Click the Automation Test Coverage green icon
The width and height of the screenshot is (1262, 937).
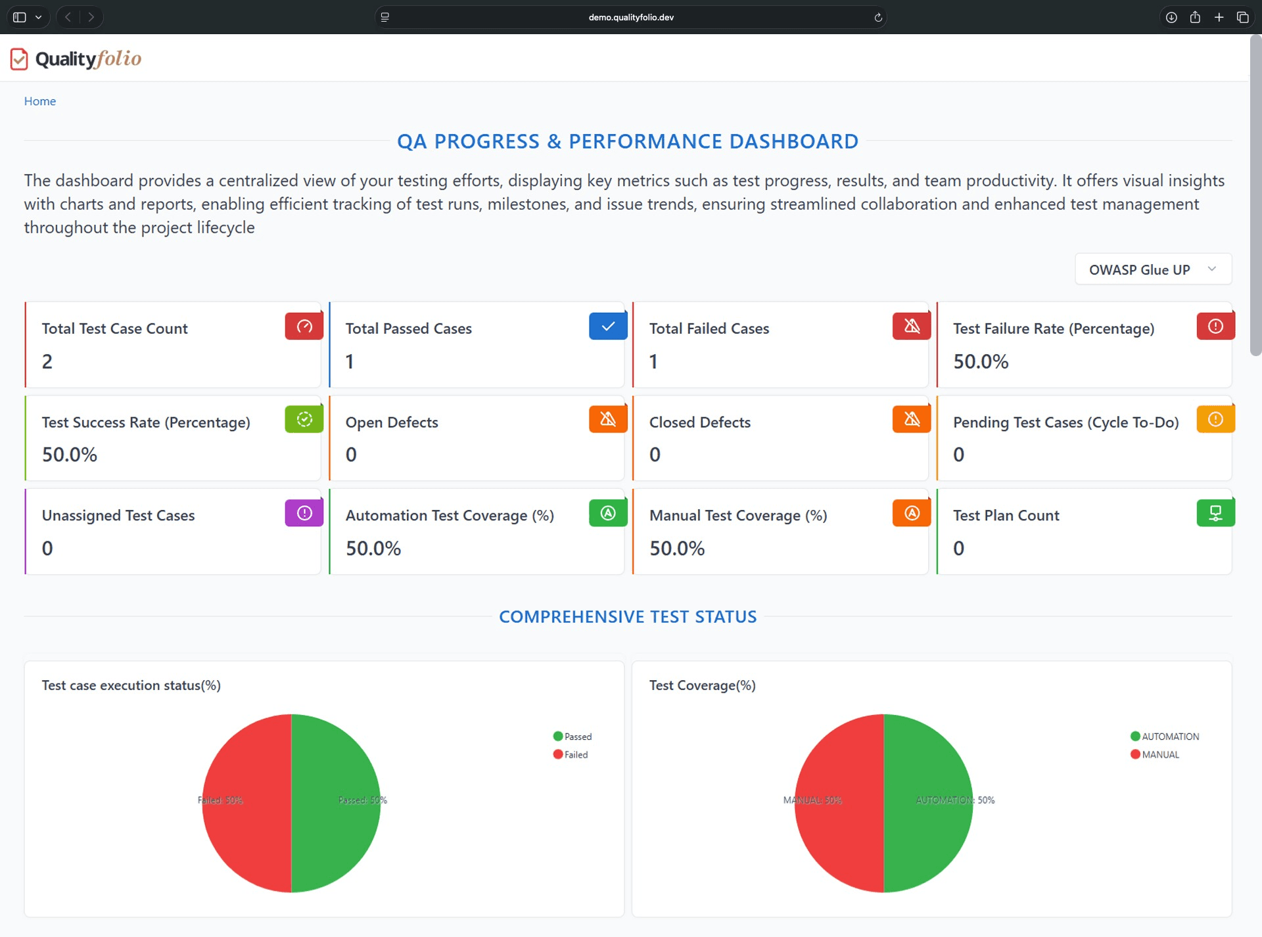608,513
